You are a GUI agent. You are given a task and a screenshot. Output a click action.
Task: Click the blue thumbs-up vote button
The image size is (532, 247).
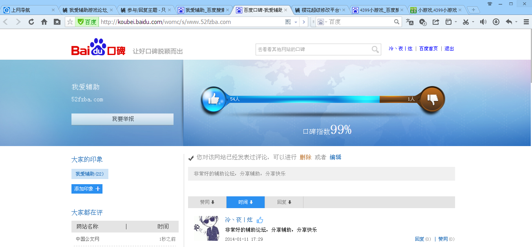[x=213, y=99]
